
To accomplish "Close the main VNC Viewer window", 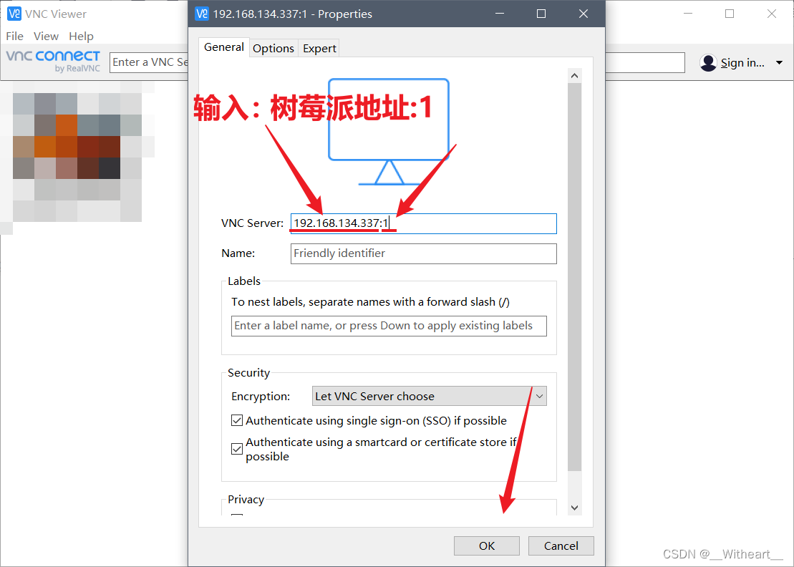I will tap(772, 14).
